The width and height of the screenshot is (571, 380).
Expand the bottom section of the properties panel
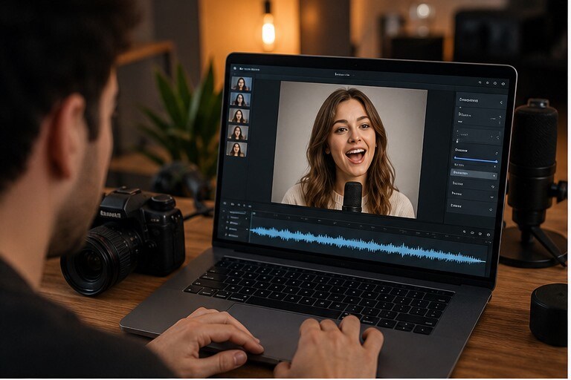(491, 209)
